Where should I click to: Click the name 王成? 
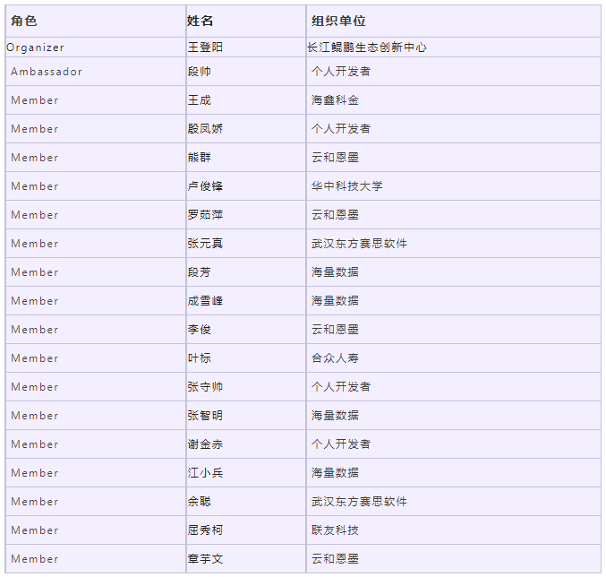pyautogui.click(x=199, y=100)
